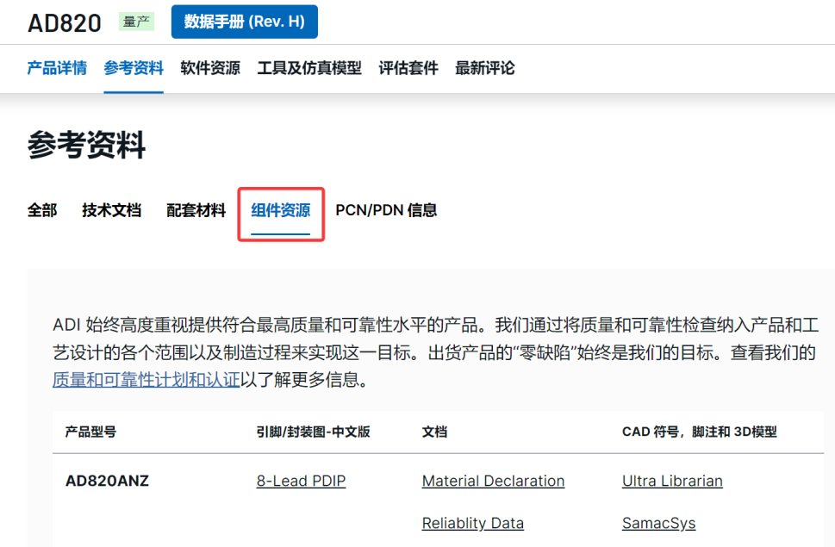This screenshot has height=547, width=835.
Task: Click the AD820ANZ part number cell
Action: pos(107,481)
